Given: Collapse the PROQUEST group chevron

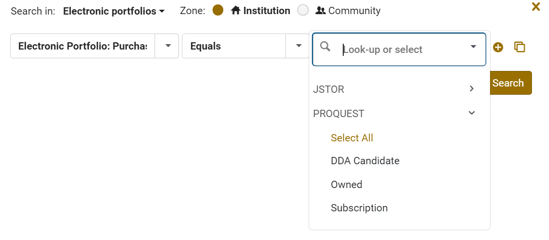Looking at the screenshot, I should pos(471,113).
